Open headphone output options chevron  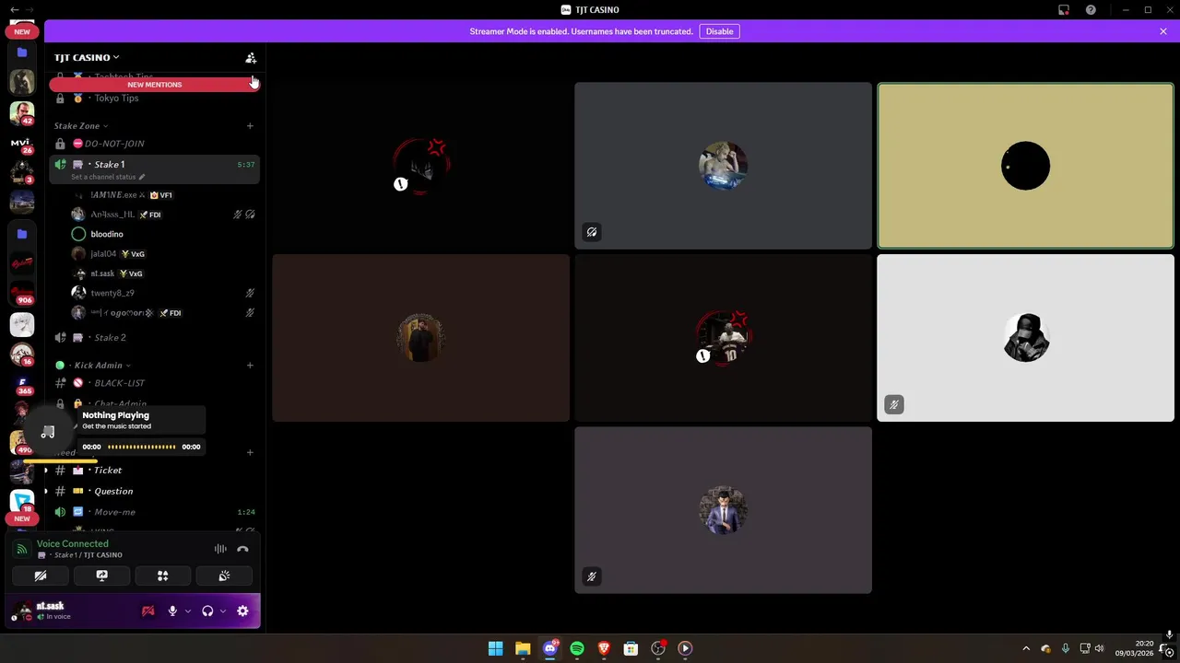coord(223,611)
